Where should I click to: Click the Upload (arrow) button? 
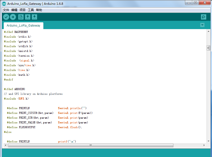pos(13,17)
